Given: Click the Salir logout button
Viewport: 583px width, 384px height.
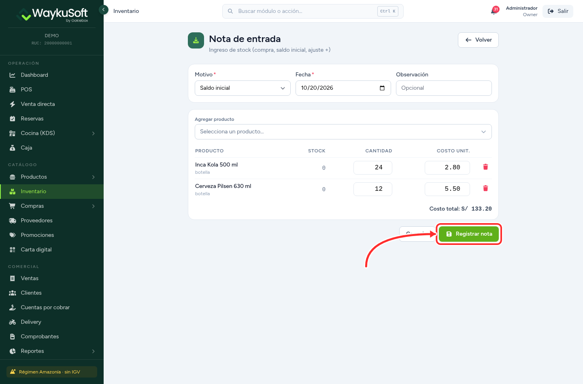Looking at the screenshot, I should pyautogui.click(x=558, y=11).
